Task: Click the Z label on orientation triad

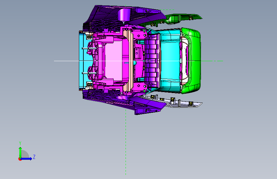Action: 34,157
